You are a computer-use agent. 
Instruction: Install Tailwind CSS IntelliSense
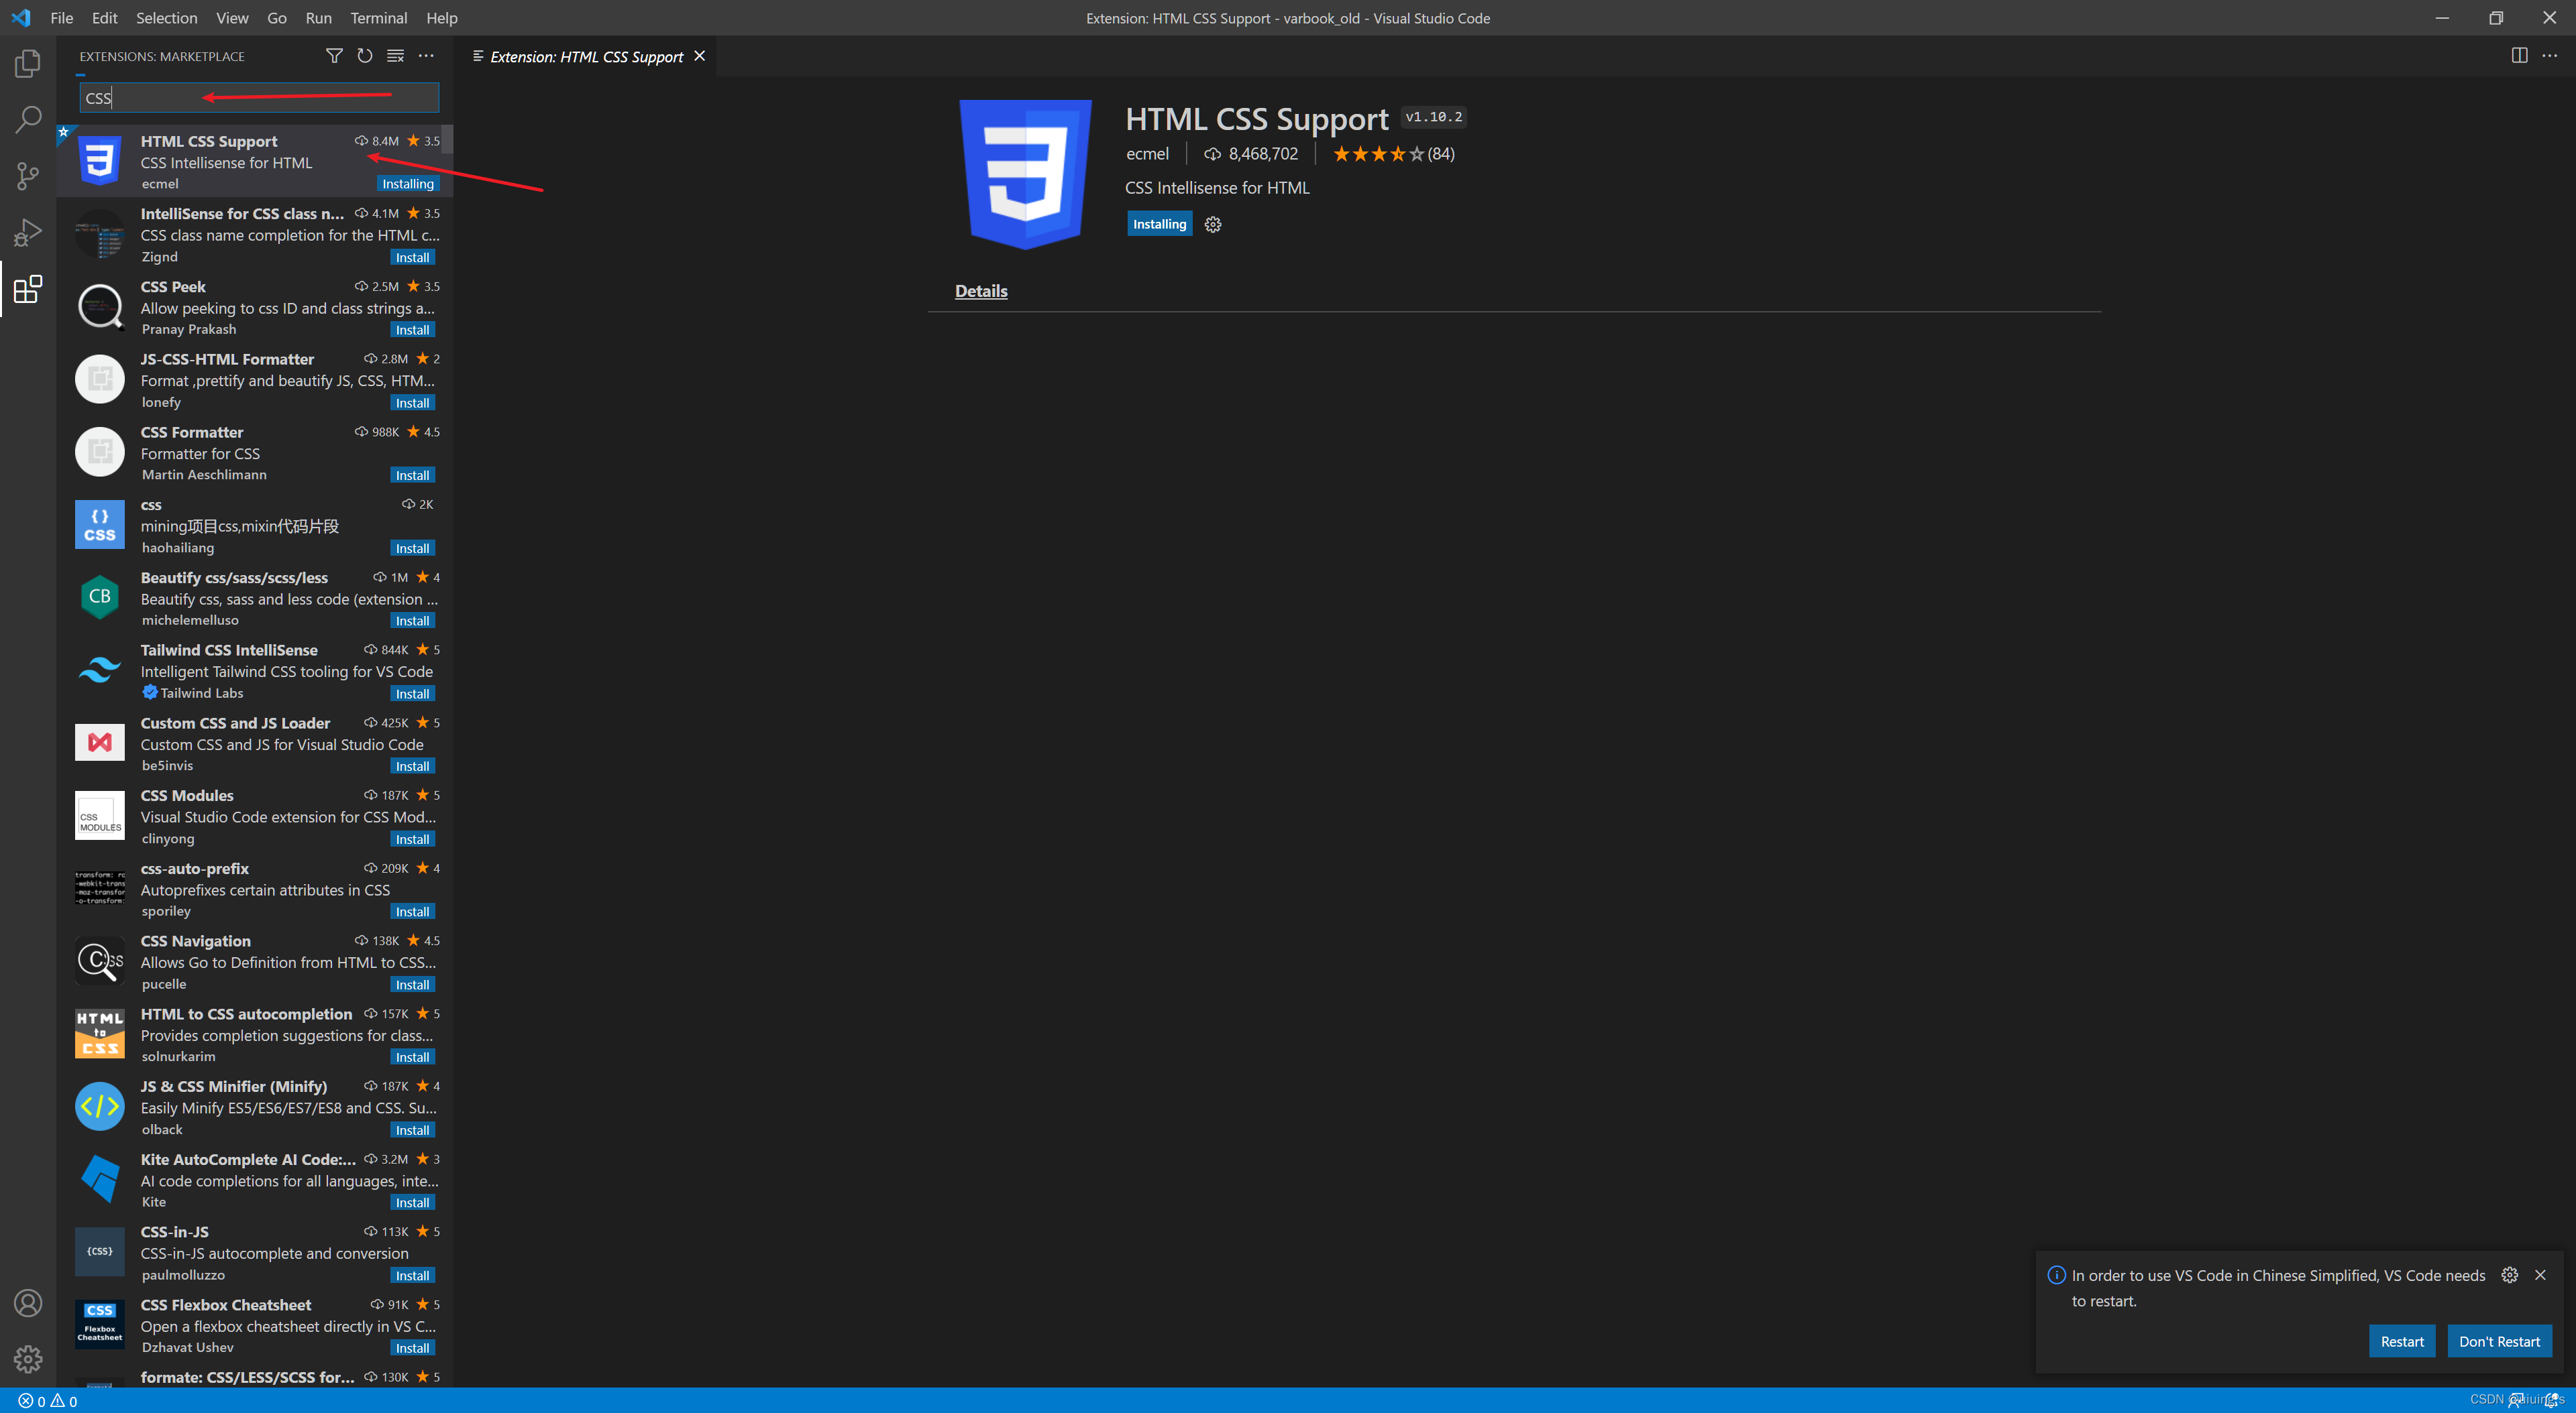[x=412, y=694]
